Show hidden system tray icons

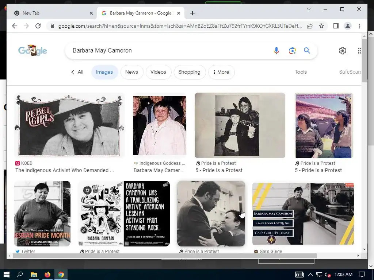click(310, 275)
